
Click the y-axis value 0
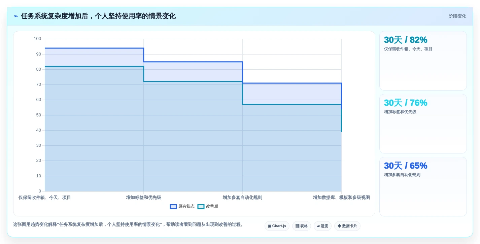click(x=40, y=191)
